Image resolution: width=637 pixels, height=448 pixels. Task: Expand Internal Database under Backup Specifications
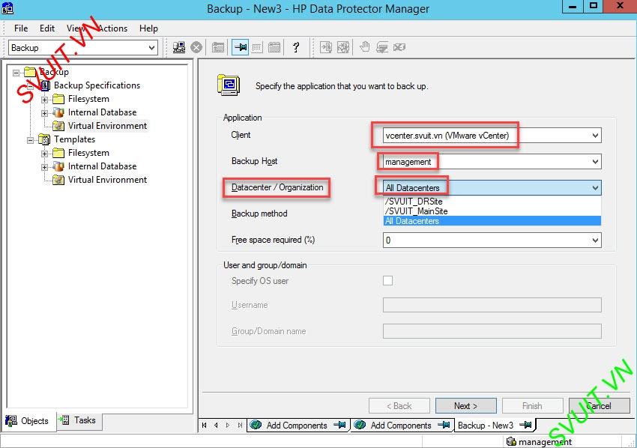pos(45,113)
